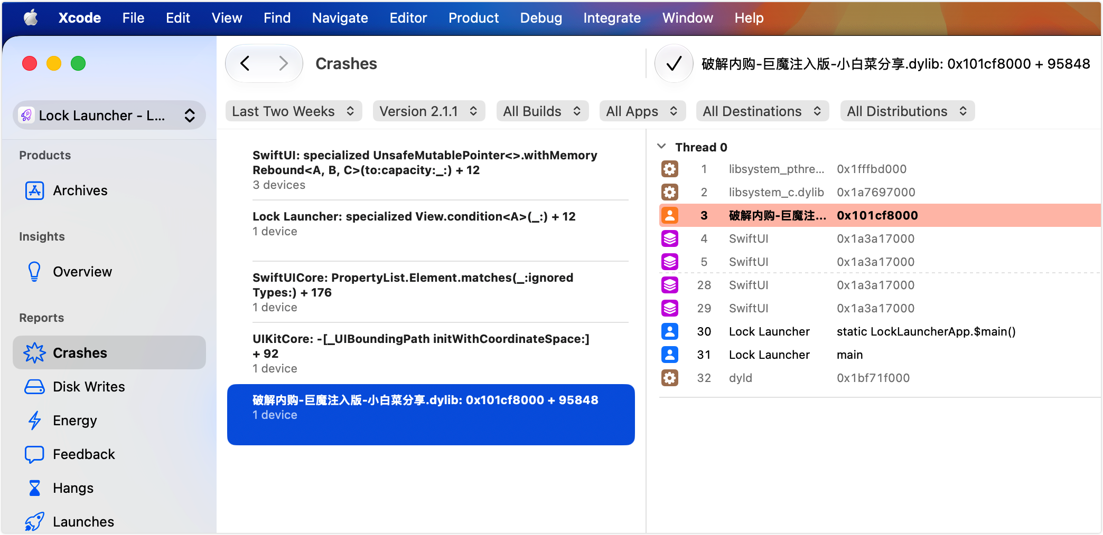
Task: Click the purple SwiftUI icon on frame 29
Action: coord(670,308)
